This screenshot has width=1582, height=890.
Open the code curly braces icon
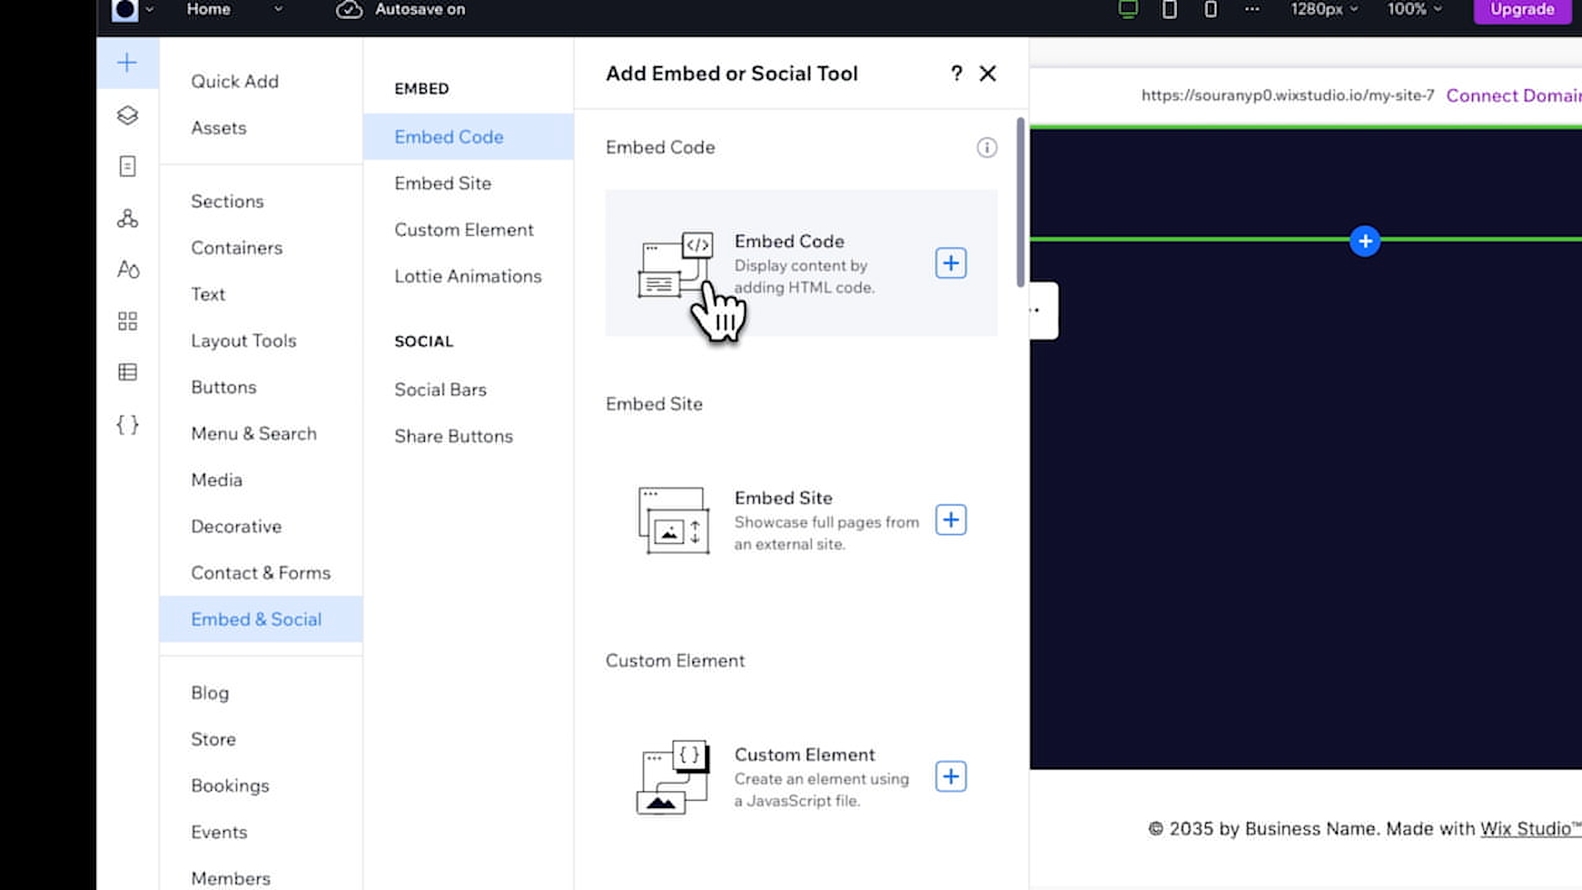127,424
